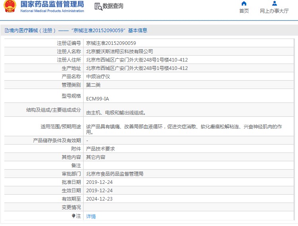Click the 注册证编号 row label
This screenshot has height=226, width=298.
pyautogui.click(x=69, y=43)
